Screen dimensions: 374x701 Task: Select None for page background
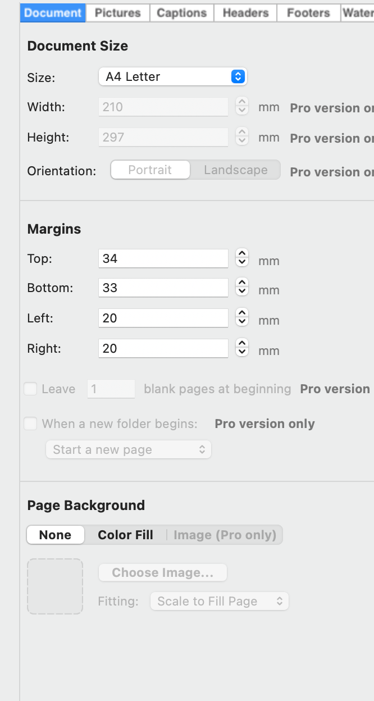55,535
